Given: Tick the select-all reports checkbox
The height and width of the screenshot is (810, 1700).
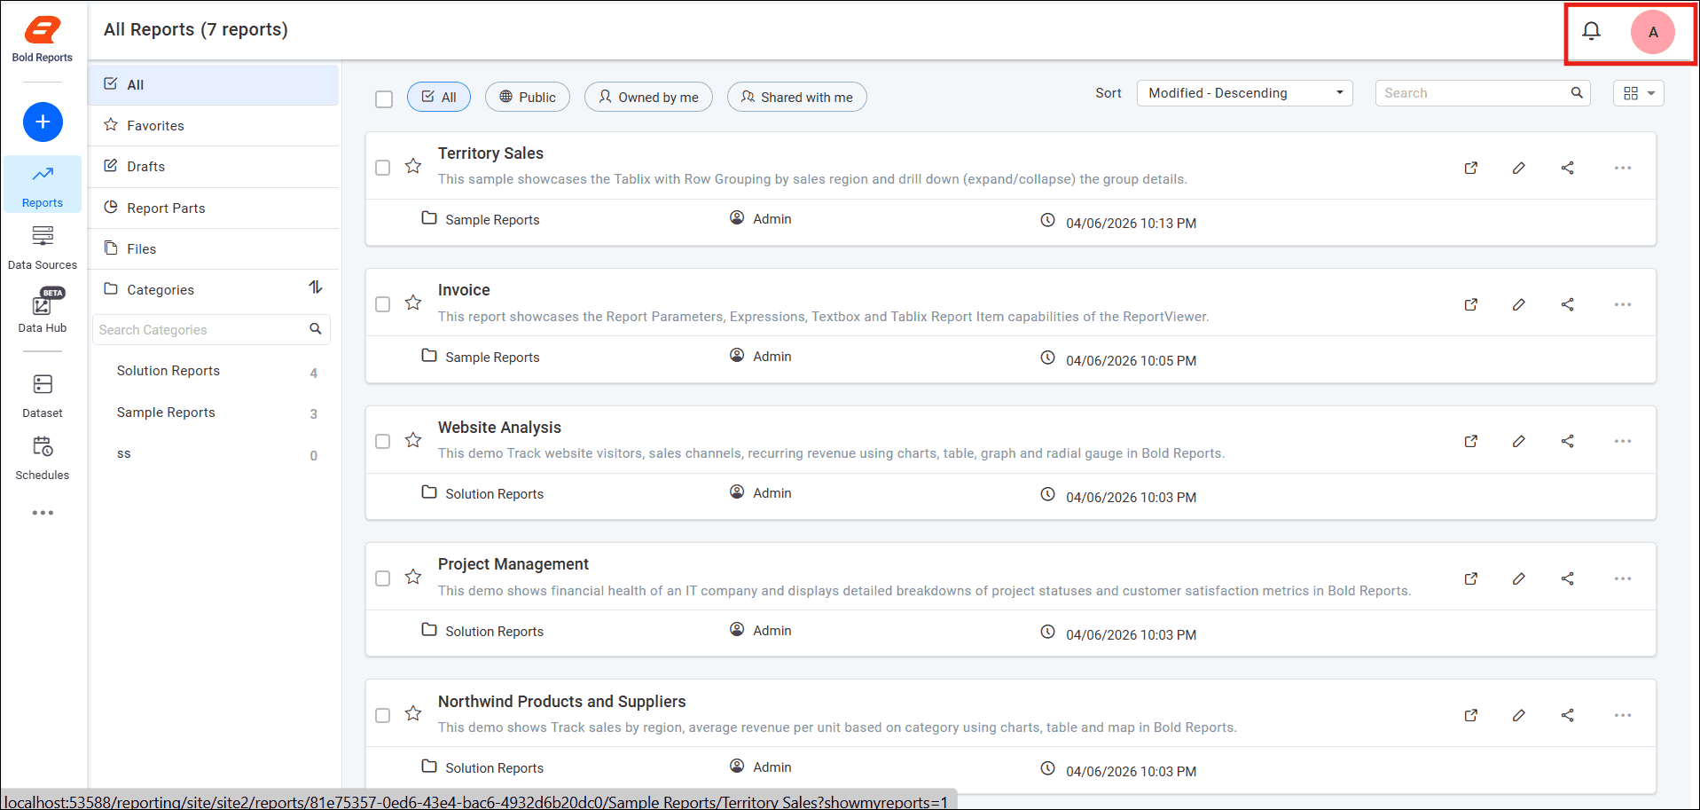Looking at the screenshot, I should 384,98.
